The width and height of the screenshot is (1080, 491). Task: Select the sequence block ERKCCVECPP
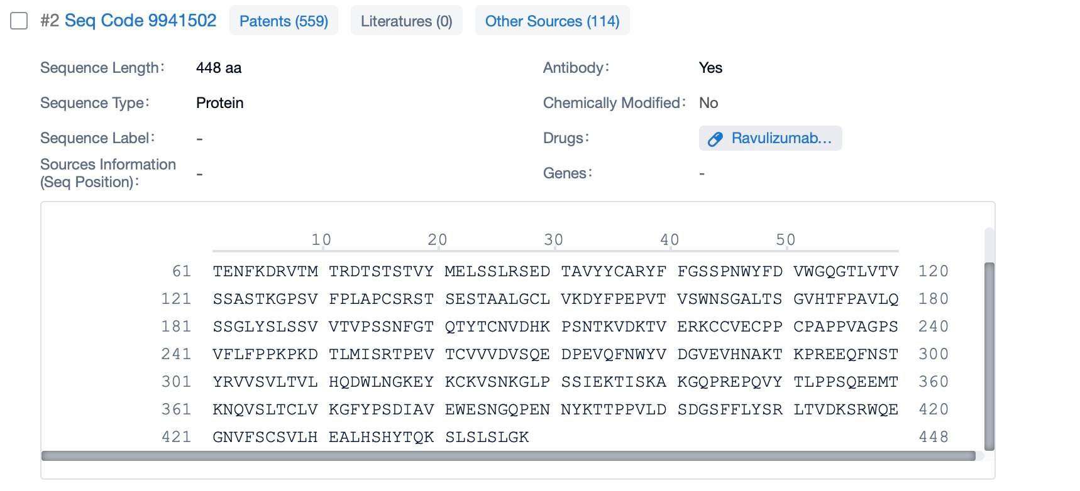tap(729, 326)
